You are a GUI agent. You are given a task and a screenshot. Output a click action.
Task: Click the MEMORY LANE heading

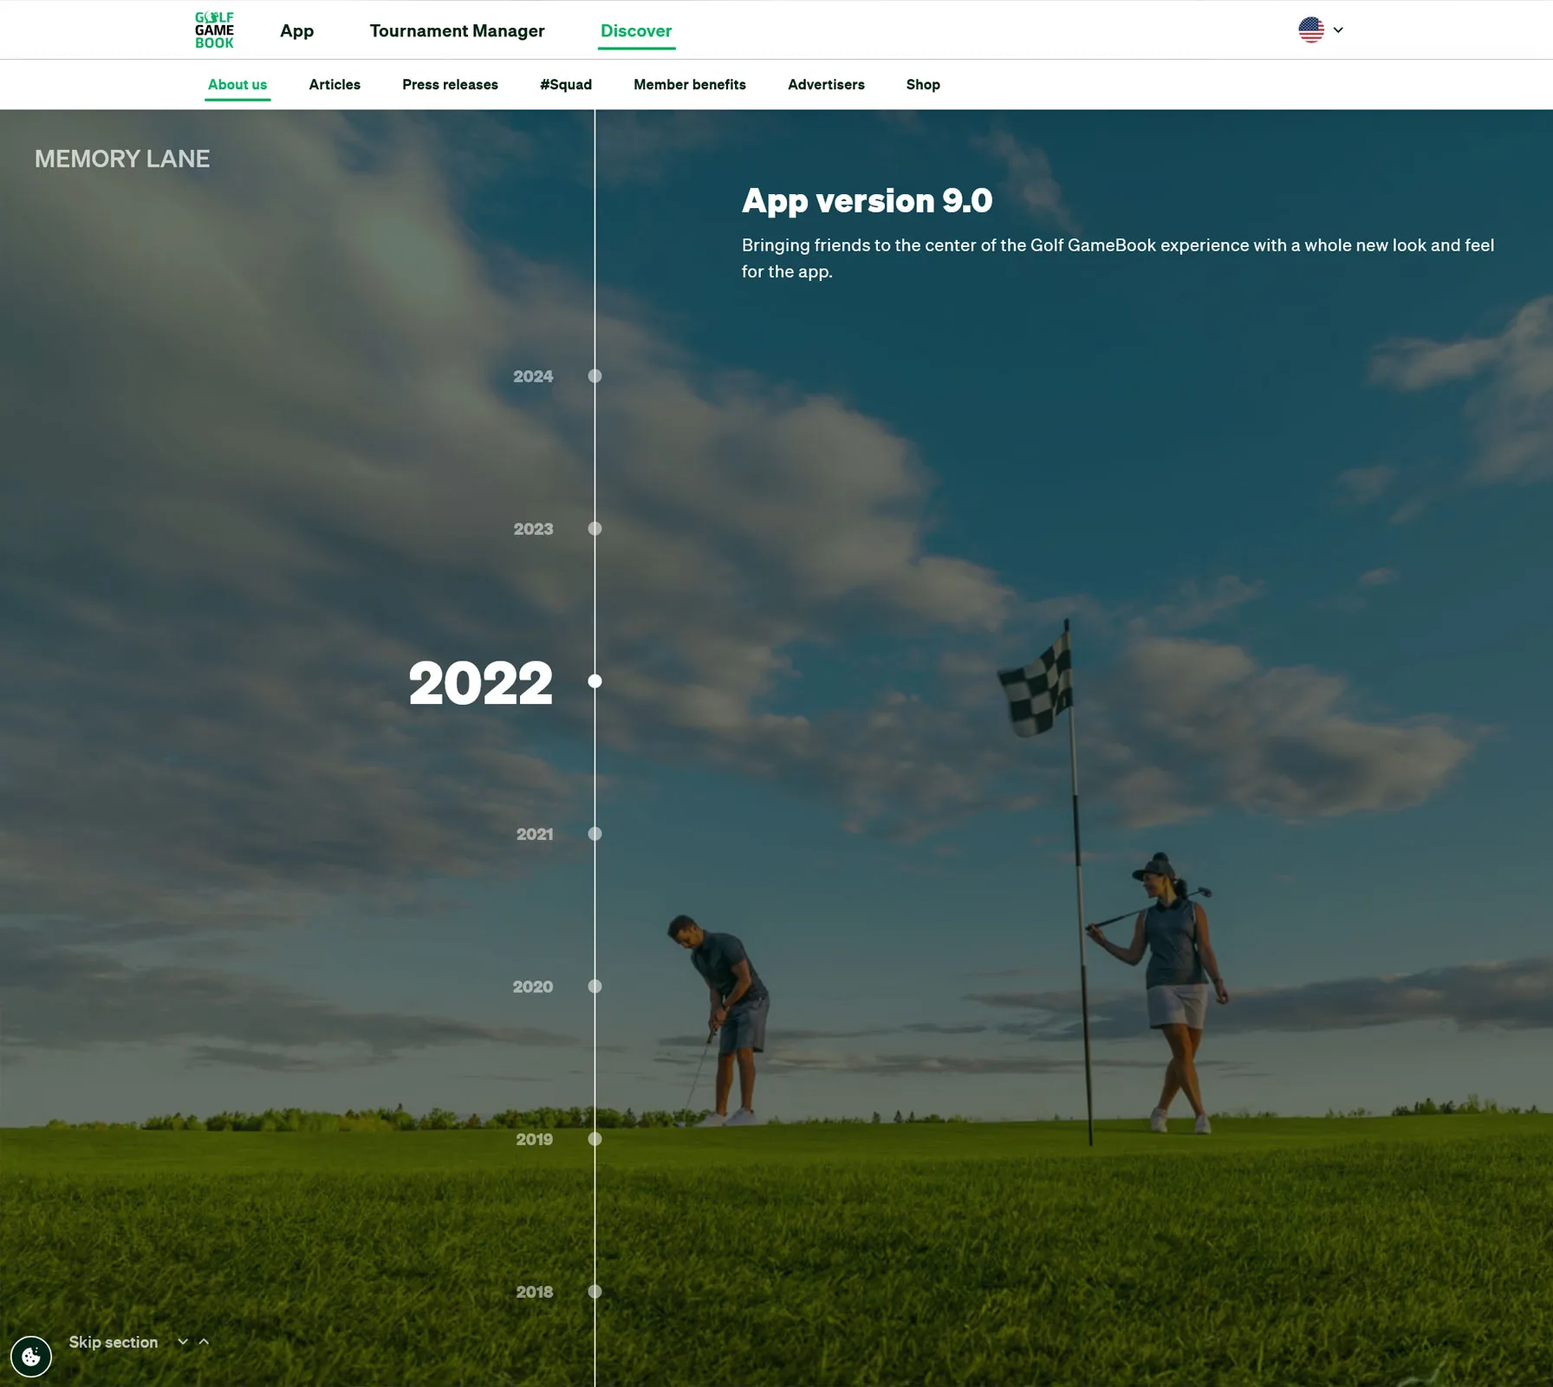(x=122, y=159)
